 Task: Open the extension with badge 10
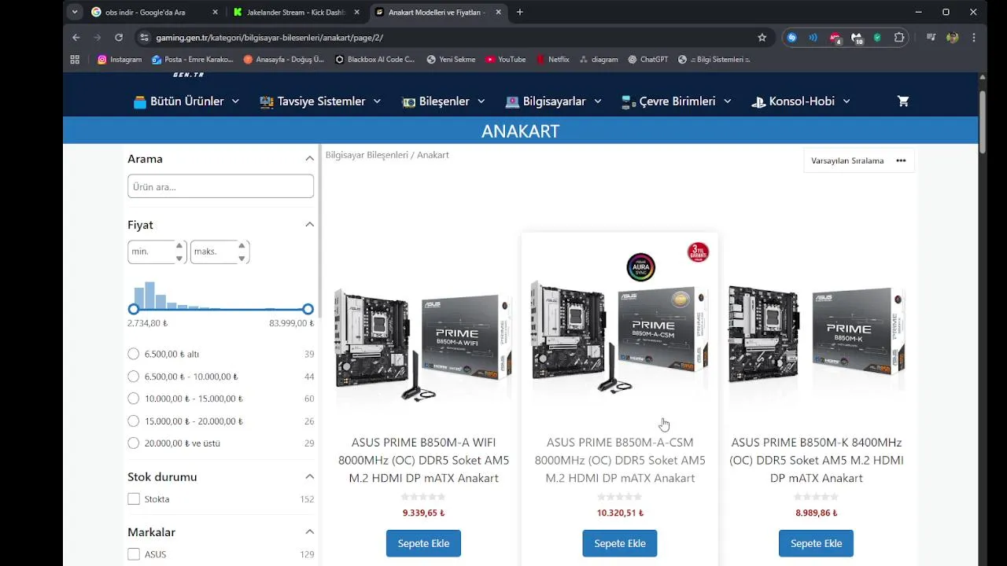pyautogui.click(x=857, y=38)
